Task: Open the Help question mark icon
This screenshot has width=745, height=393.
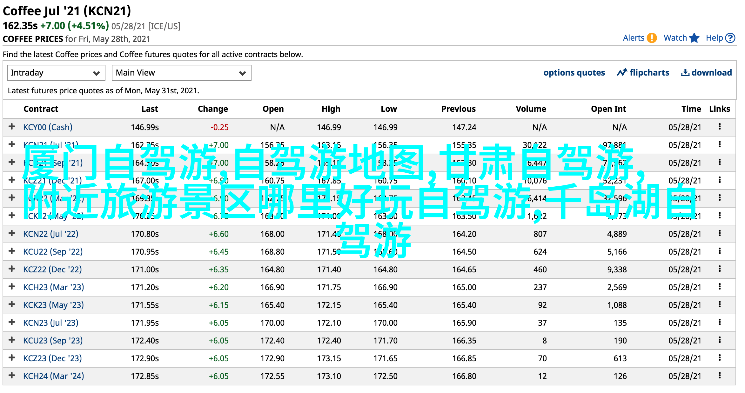Action: (730, 38)
